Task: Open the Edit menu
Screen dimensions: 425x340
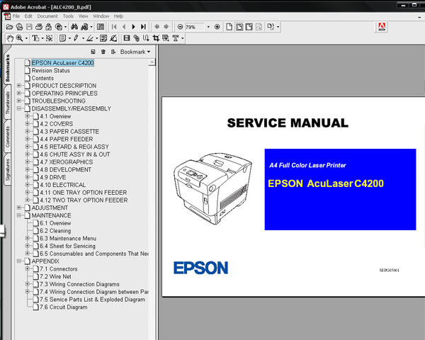Action: click(x=28, y=16)
